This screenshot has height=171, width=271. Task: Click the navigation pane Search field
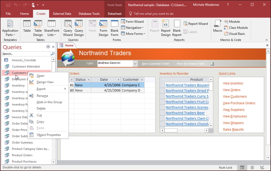[x=26, y=54]
